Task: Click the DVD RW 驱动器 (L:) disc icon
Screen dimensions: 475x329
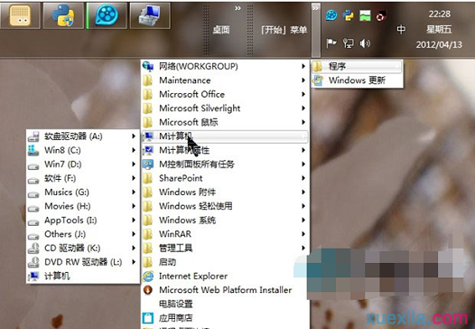Action: (33, 262)
